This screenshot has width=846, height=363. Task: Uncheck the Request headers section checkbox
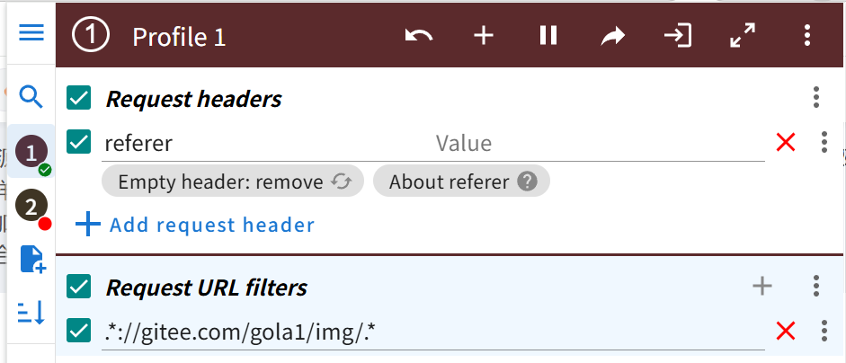pos(79,98)
